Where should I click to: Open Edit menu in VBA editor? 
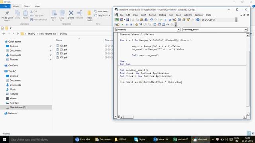(x=128, y=15)
